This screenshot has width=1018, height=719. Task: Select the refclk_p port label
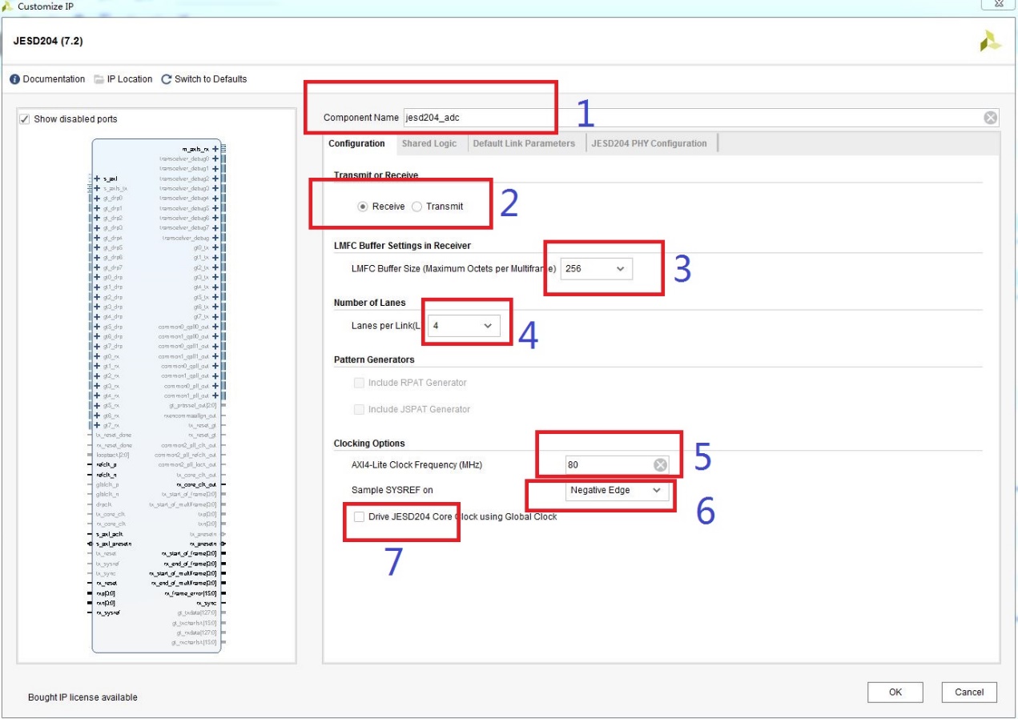107,464
